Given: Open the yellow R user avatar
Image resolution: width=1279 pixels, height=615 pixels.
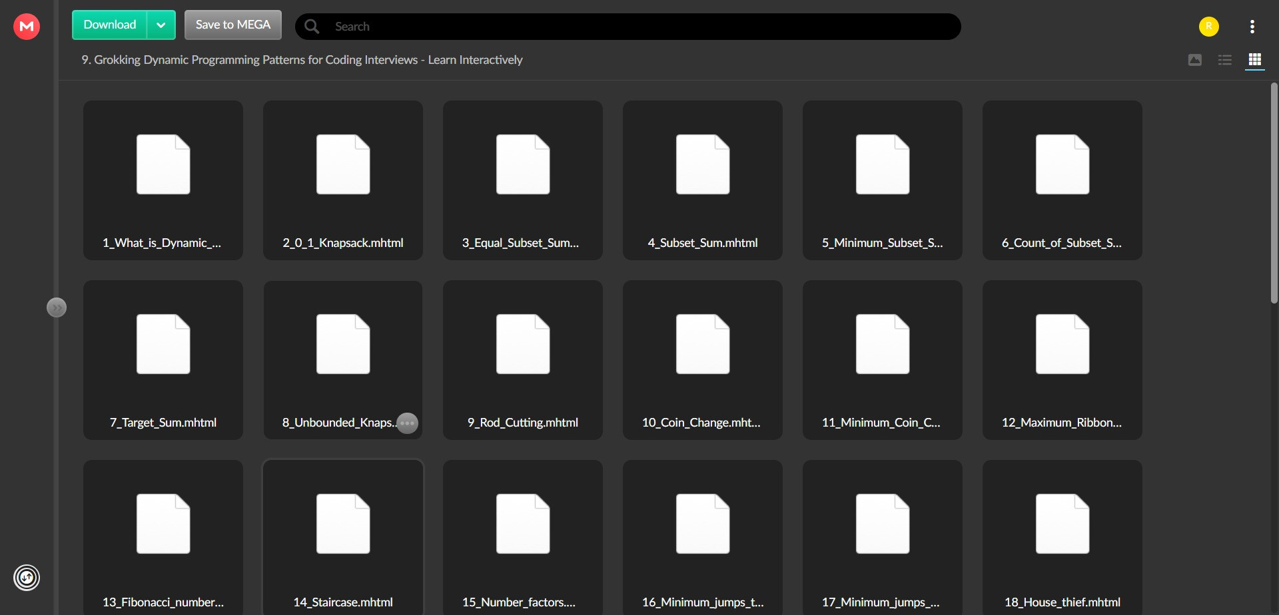Looking at the screenshot, I should (1209, 27).
